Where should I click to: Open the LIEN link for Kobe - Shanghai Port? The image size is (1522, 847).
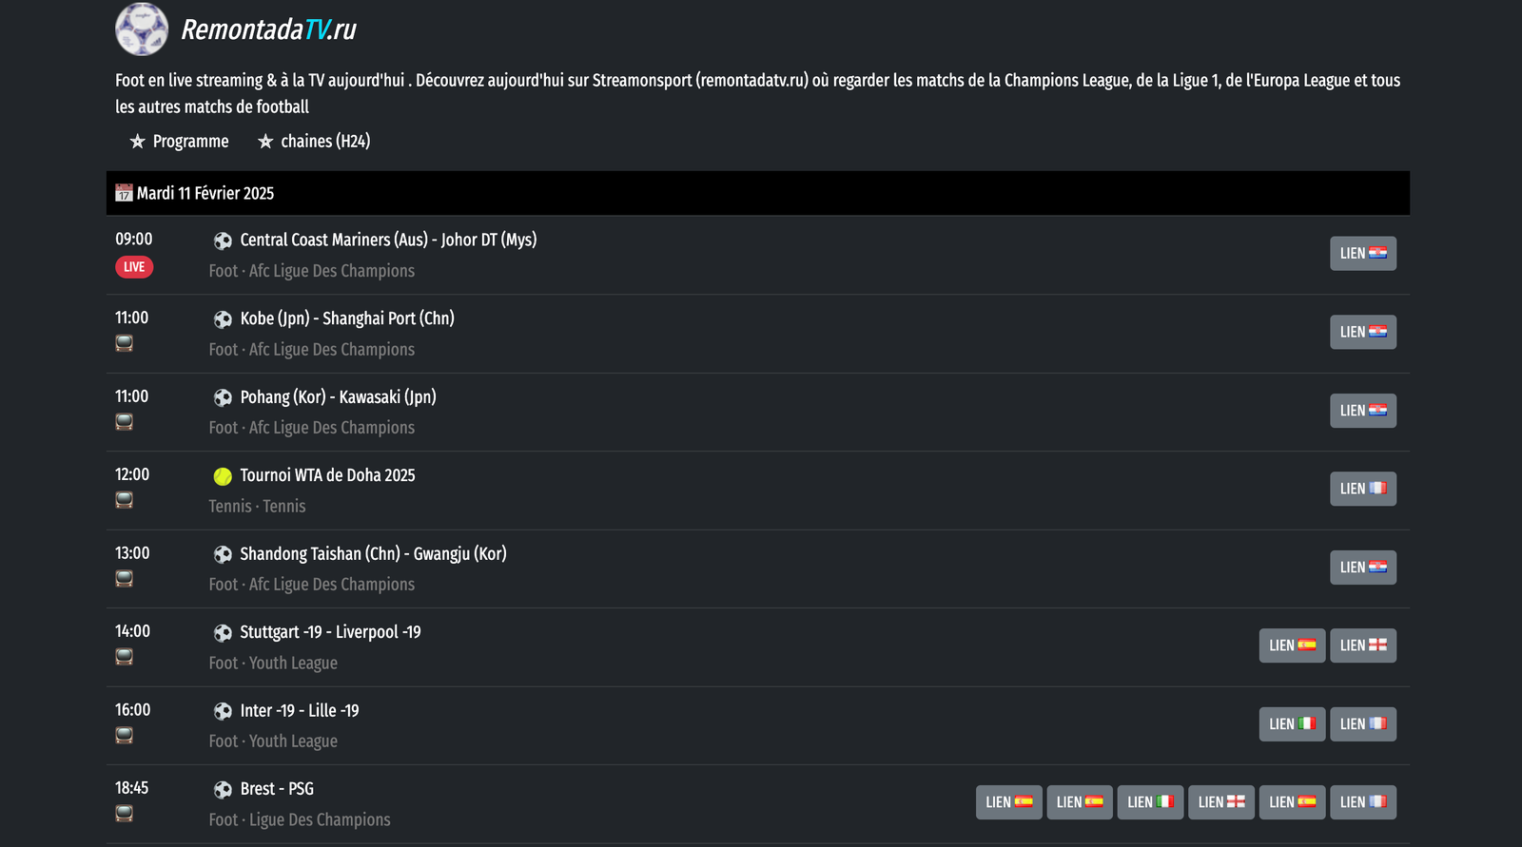tap(1363, 332)
